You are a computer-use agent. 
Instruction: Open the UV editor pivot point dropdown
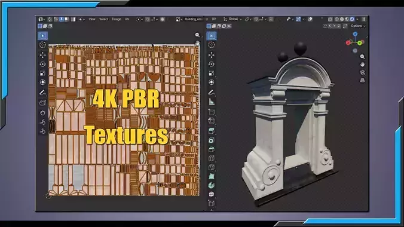[139, 19]
